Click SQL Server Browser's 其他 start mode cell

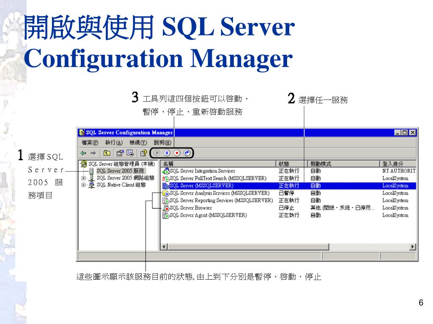(x=343, y=208)
